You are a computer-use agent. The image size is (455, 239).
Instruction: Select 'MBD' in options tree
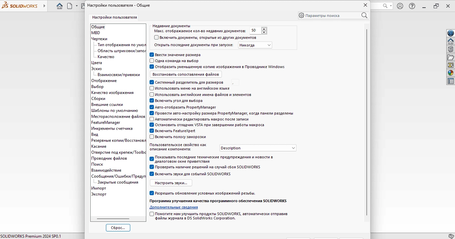(x=96, y=33)
